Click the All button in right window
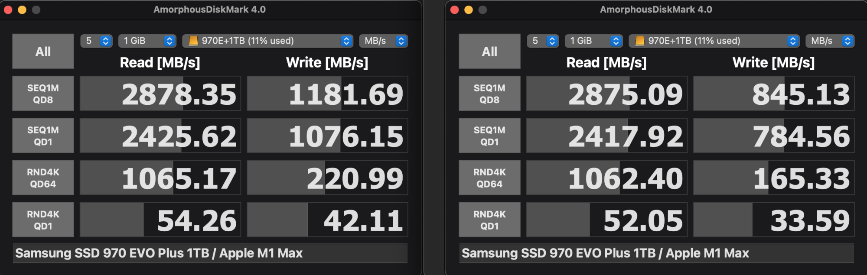867x275 pixels. point(489,51)
